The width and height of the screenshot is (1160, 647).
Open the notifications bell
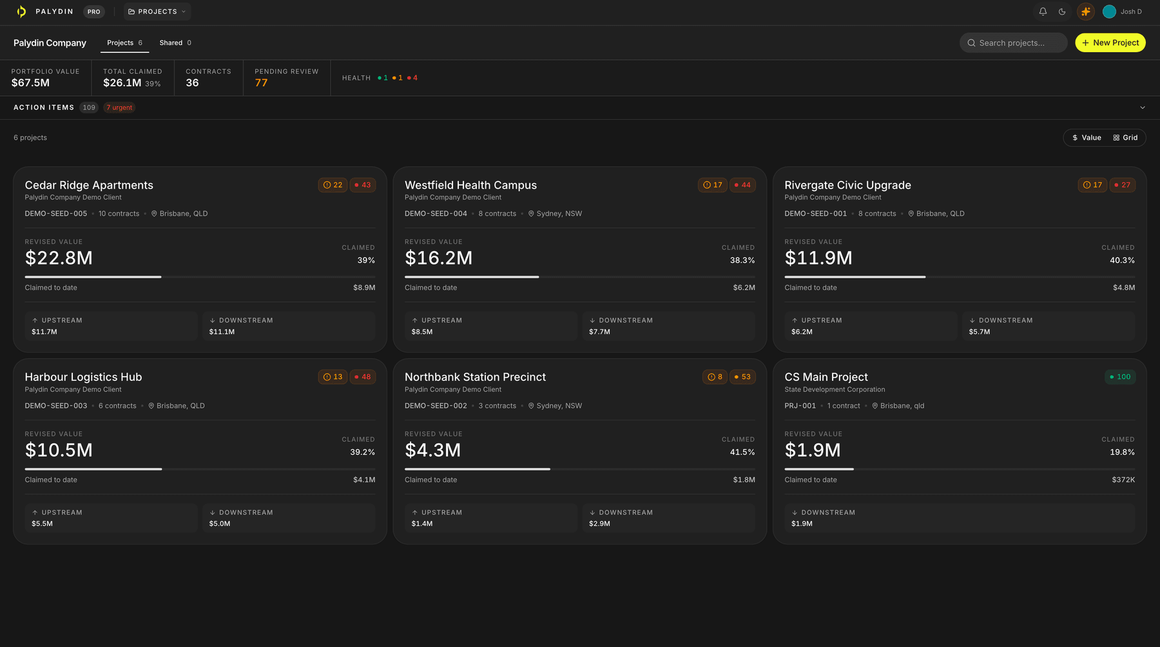[1043, 12]
